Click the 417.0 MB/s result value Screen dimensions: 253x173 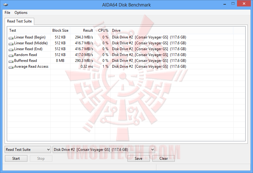tap(84, 55)
